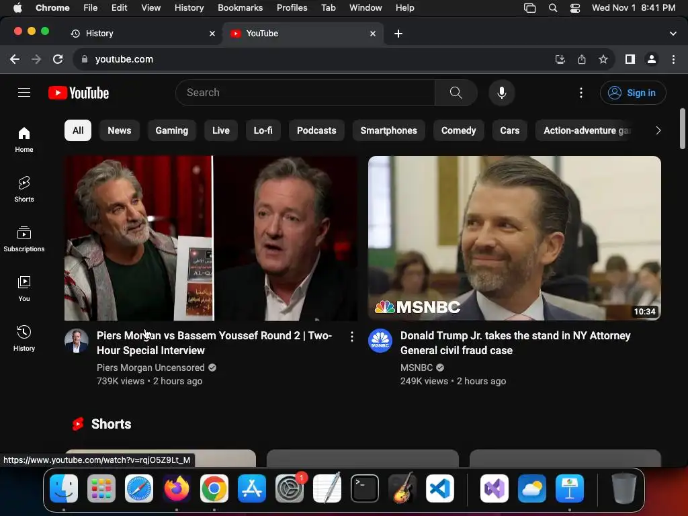Click the Sign in button
Viewport: 688px width, 516px height.
[x=633, y=93]
